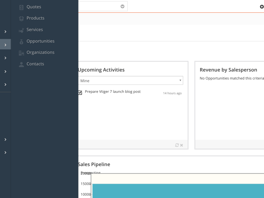Select the Quotes icon in the sidebar

(21, 7)
